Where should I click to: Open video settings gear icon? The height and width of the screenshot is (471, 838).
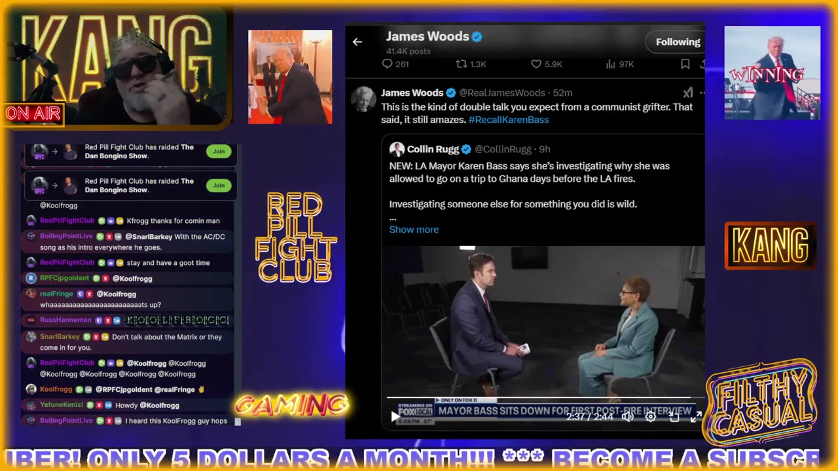pyautogui.click(x=651, y=416)
